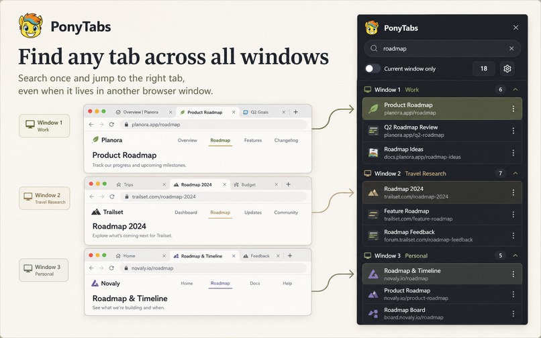
Task: Close the Roadmap & Timeline browser tab
Action: (x=234, y=256)
